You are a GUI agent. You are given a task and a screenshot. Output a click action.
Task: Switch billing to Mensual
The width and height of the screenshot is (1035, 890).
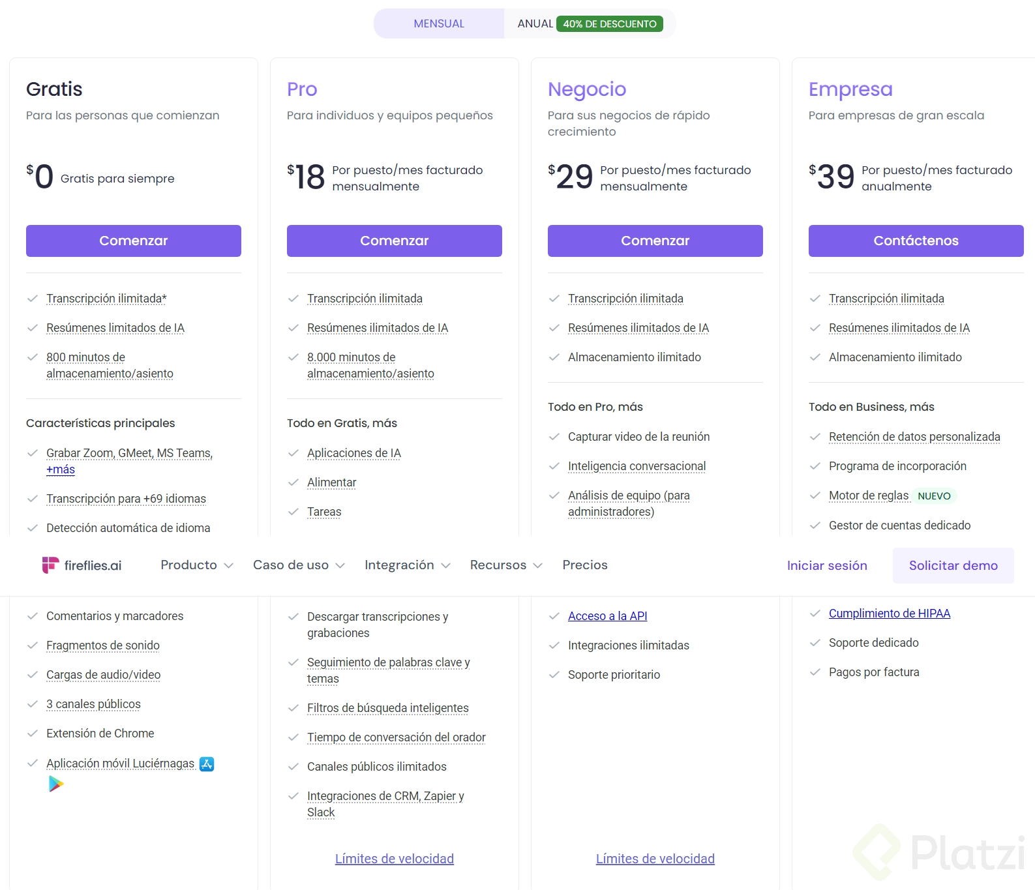click(439, 24)
